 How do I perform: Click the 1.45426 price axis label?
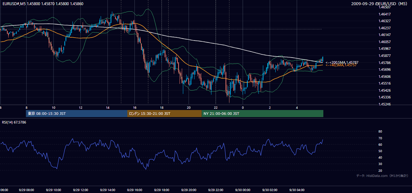tap(384, 90)
